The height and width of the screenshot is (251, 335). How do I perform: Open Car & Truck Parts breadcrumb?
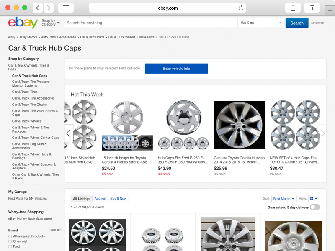pos(92,37)
